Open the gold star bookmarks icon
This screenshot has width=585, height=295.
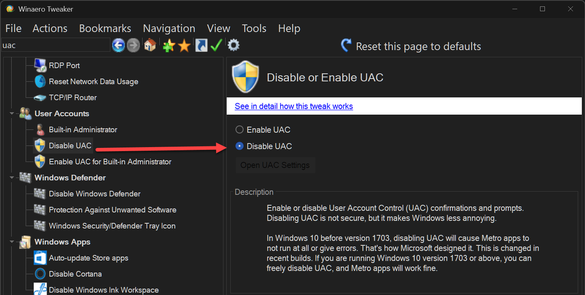point(184,45)
